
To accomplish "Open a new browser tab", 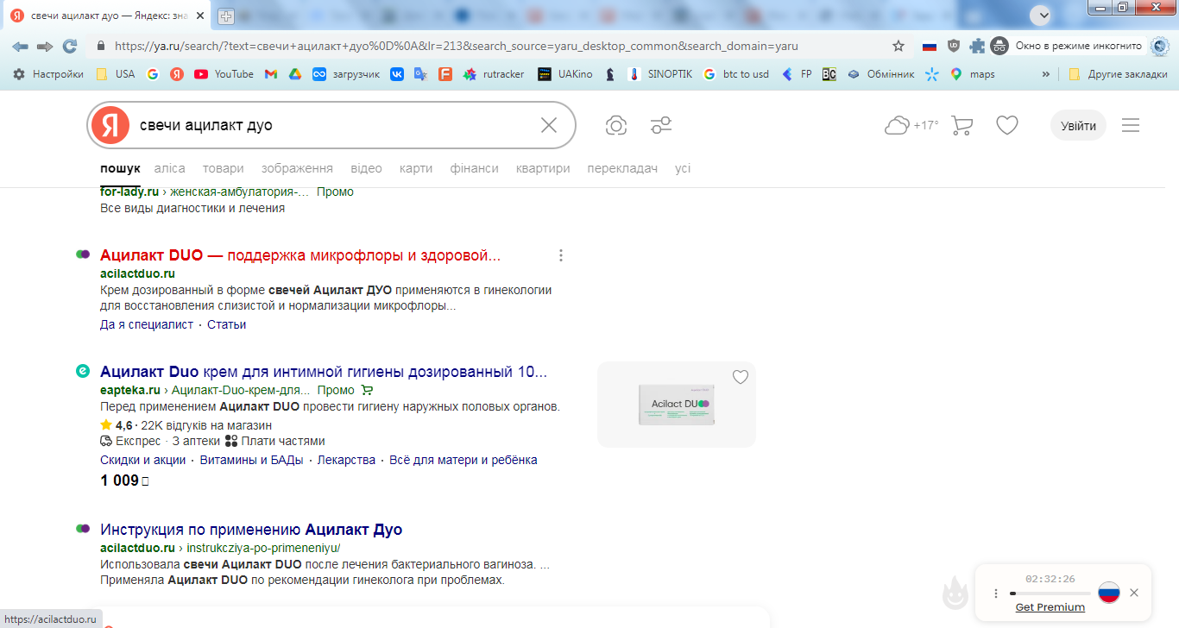I will [x=226, y=16].
